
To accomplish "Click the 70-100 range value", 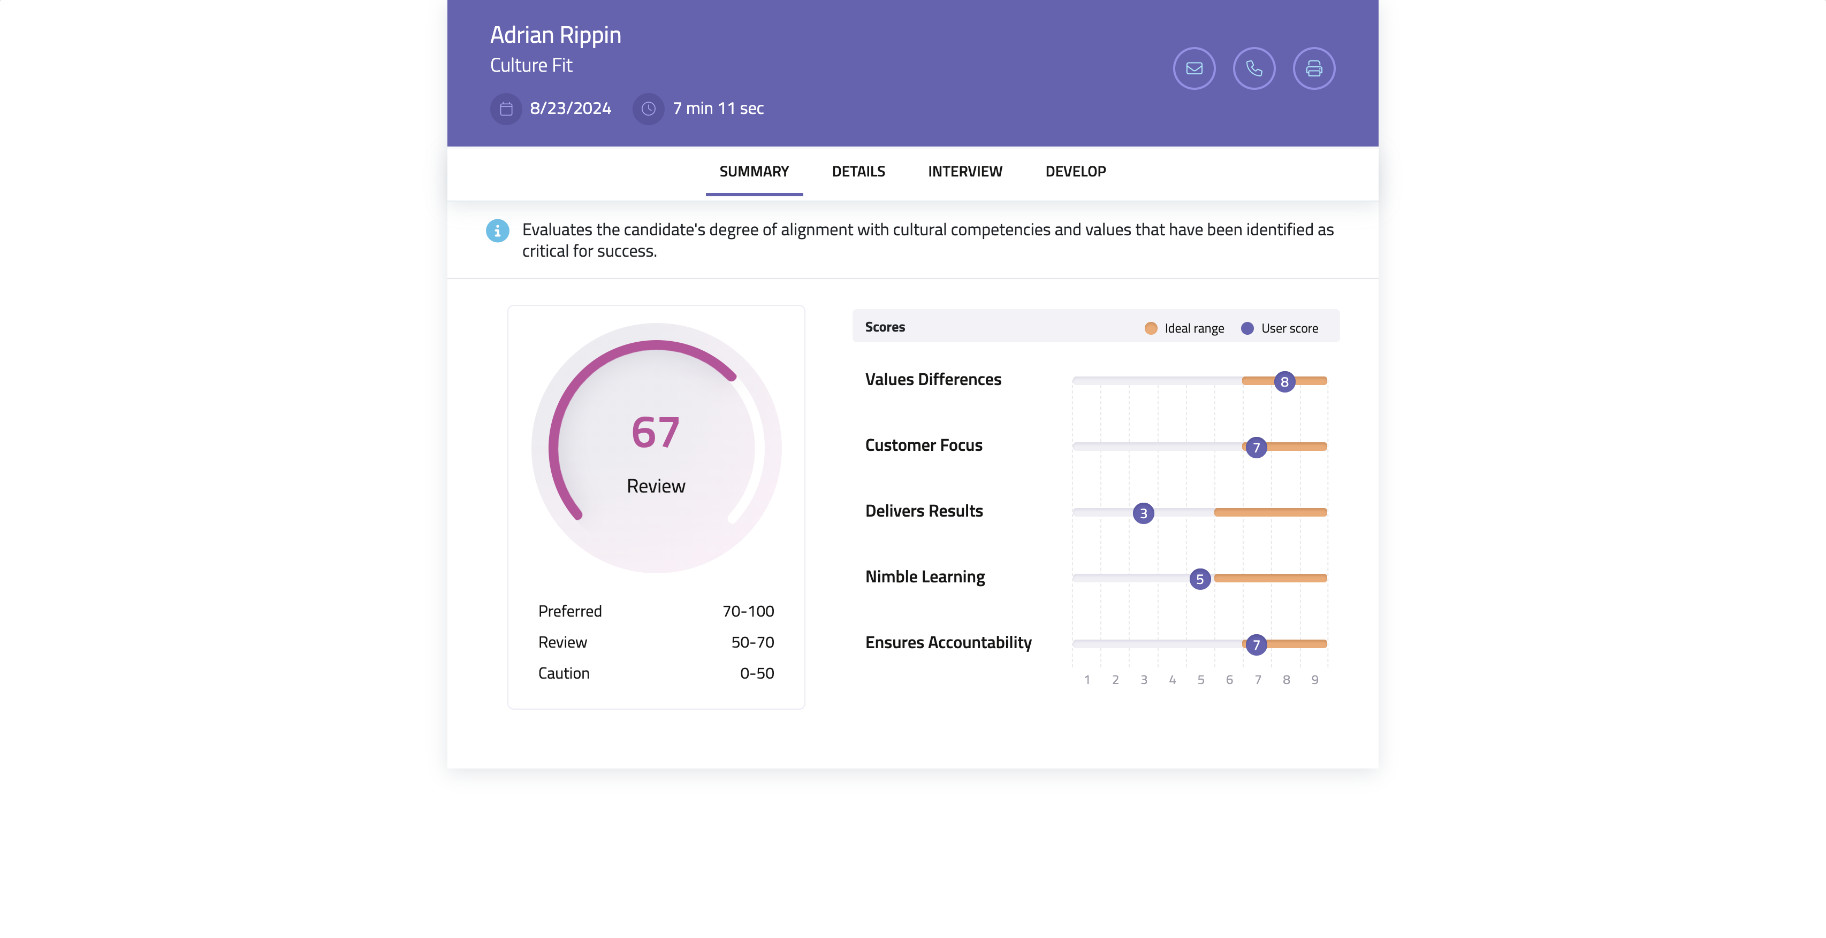I will point(748,611).
